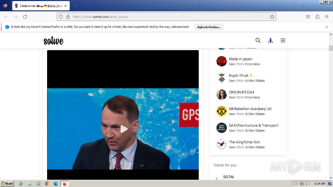This screenshot has height=187, width=333.
Task: Switch to the Firefox taskbar button
Action: [65, 184]
